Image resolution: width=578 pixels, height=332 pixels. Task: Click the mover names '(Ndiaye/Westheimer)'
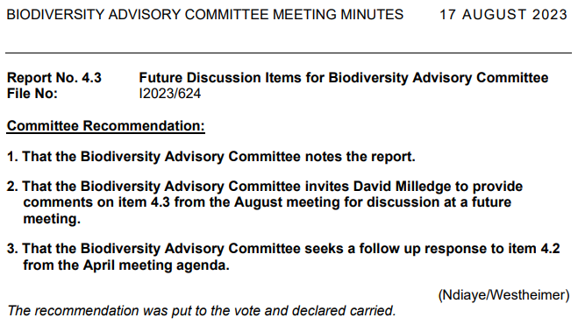coord(503,295)
